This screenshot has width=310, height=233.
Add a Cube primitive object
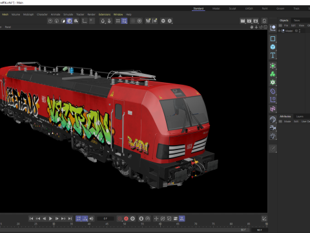click(x=273, y=47)
